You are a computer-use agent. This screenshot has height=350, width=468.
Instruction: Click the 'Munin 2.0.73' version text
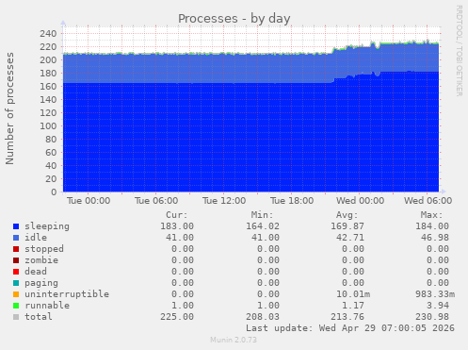click(234, 340)
